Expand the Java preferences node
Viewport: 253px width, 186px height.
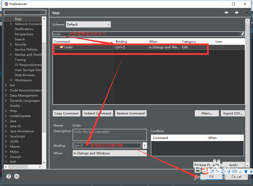pyautogui.click(x=6, y=121)
